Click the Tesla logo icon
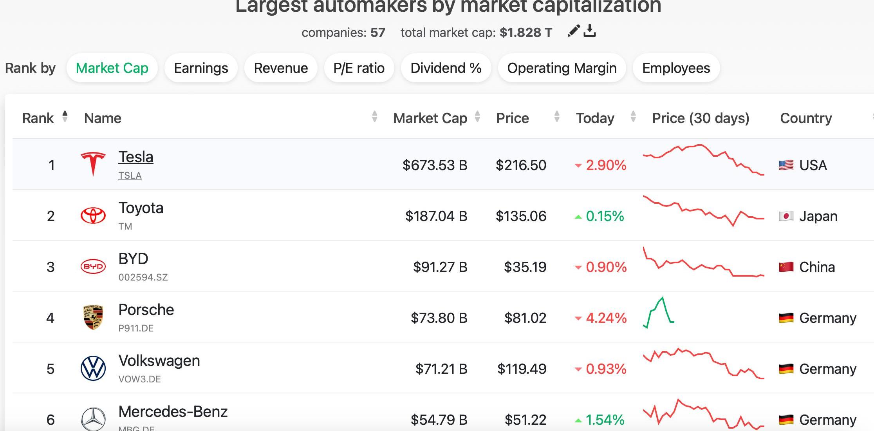Screen dimensions: 874x431 pyautogui.click(x=93, y=164)
